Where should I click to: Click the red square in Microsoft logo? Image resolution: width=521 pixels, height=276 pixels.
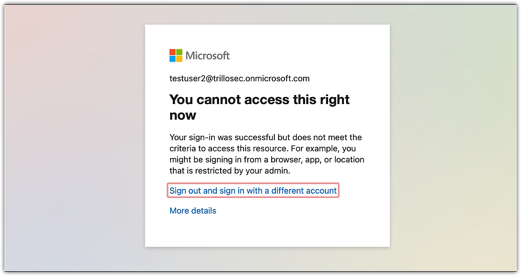(x=172, y=52)
